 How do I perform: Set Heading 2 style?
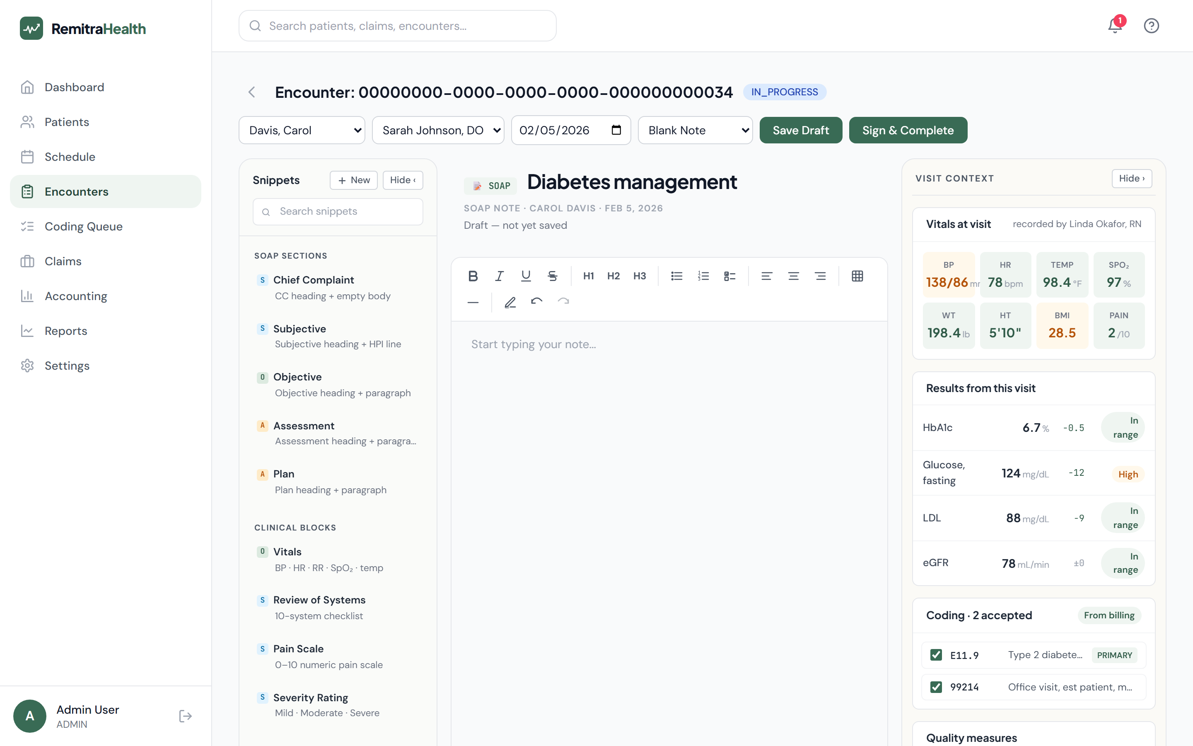[614, 276]
